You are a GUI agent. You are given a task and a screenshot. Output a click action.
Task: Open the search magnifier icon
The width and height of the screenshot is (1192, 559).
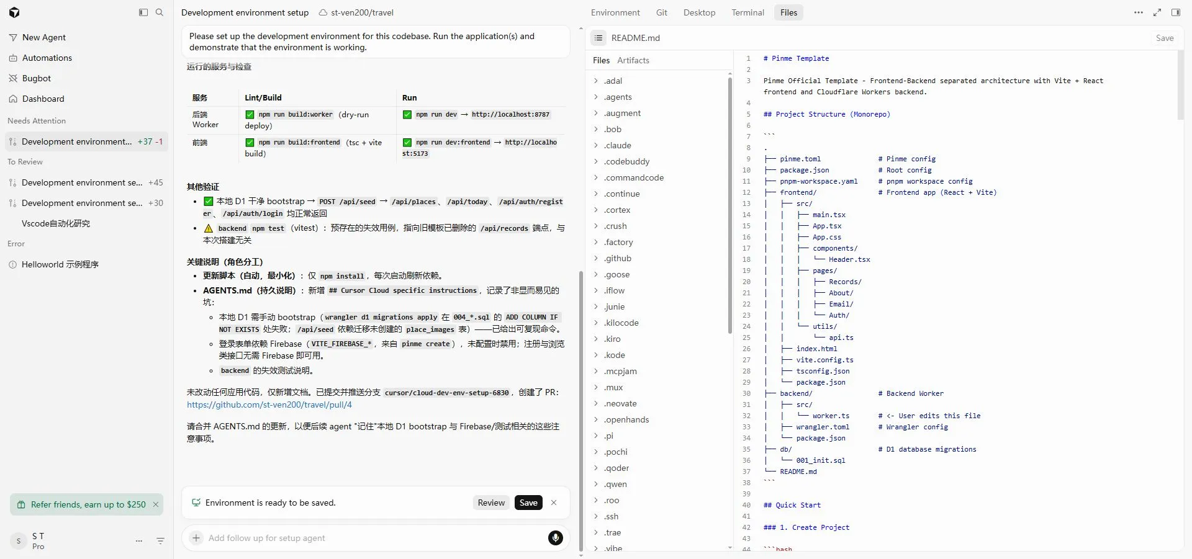click(x=160, y=12)
